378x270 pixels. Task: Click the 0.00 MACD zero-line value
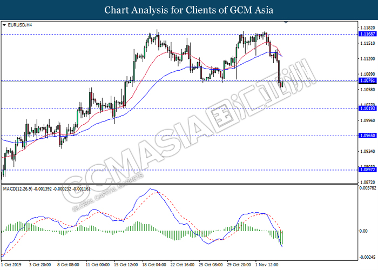pos(363,231)
